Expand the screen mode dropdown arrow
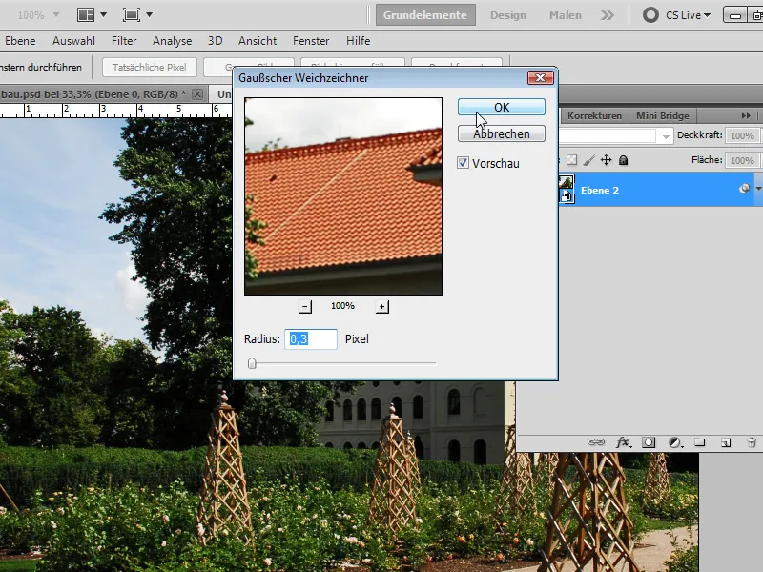763x572 pixels. point(150,15)
